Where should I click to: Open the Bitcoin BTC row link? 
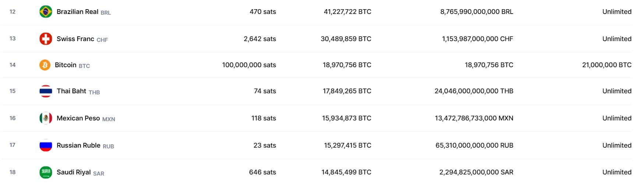pos(66,65)
